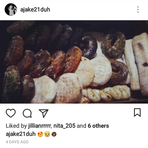This screenshot has width=148, height=148.
Task: Click the 'Liked by' text label
Action: tap(16, 126)
